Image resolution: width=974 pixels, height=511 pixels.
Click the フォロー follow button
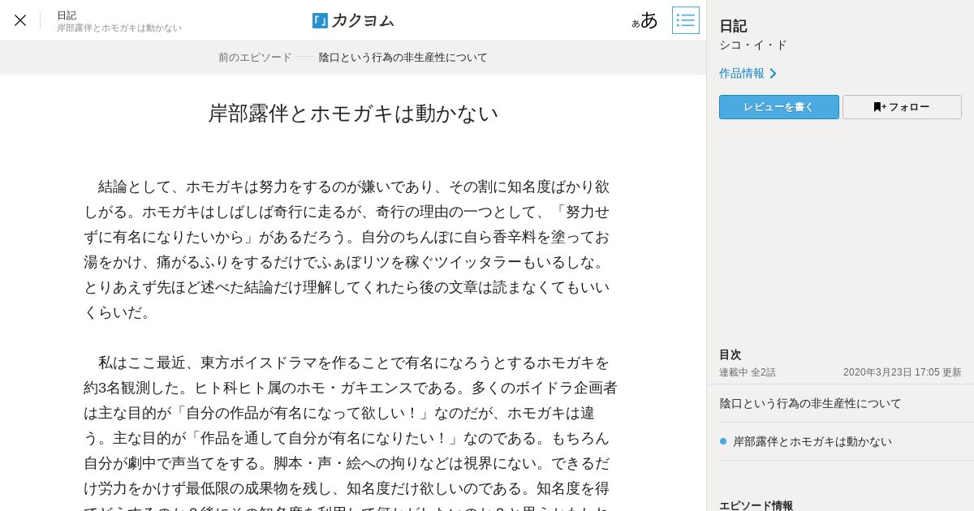[x=902, y=107]
